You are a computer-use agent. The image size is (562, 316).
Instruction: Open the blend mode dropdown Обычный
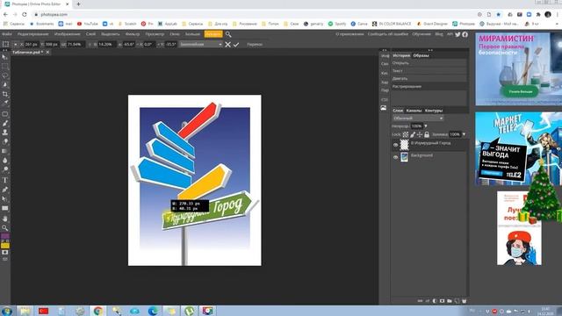[x=418, y=118]
